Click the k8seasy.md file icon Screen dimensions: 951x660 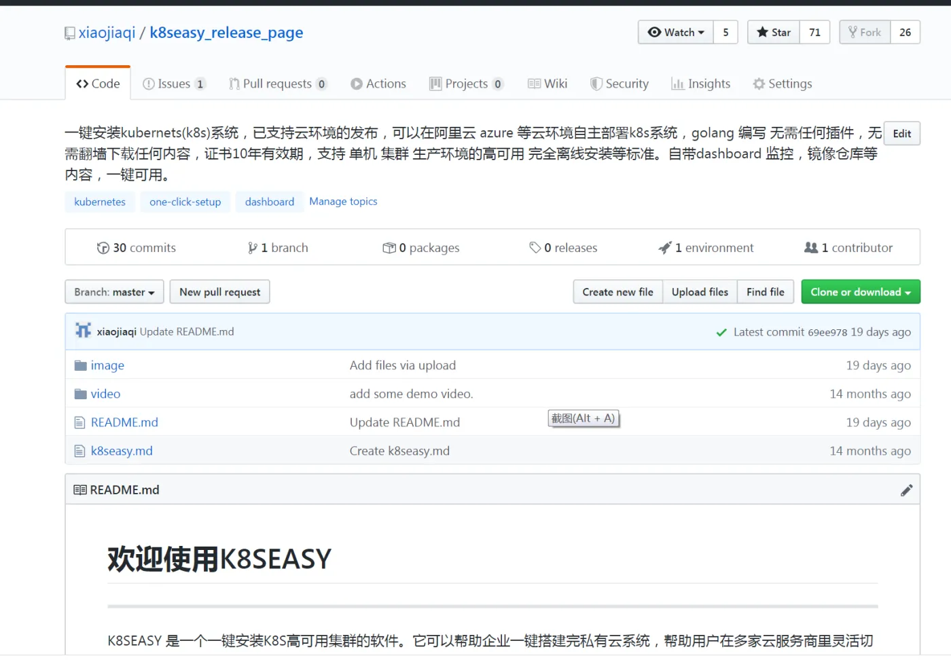[79, 451]
